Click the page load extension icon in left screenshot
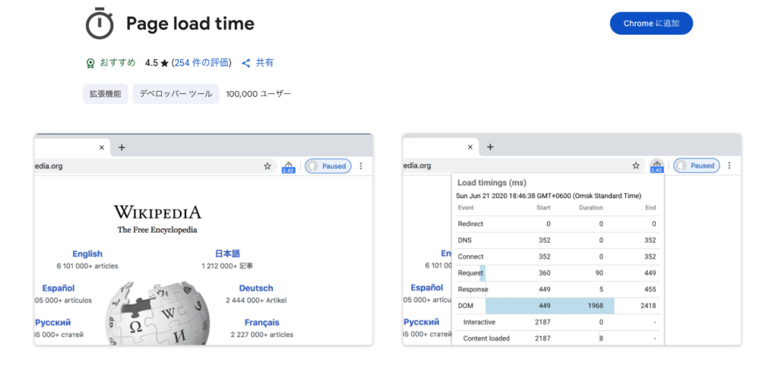The image size is (778, 374). (x=288, y=166)
